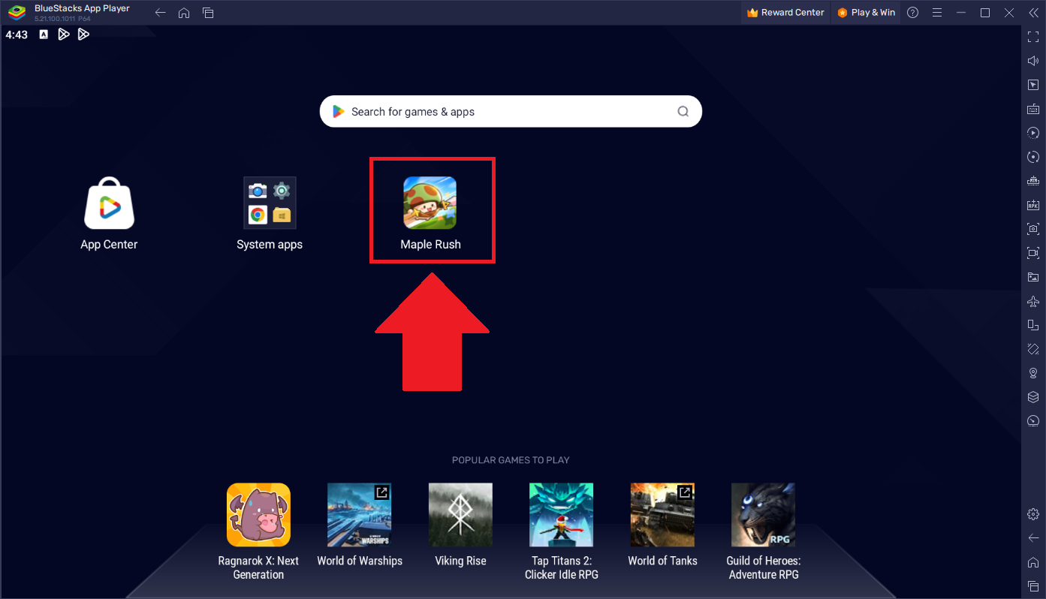Open game controls keyboard icon
Screen dimensions: 1046x599
(1033, 109)
